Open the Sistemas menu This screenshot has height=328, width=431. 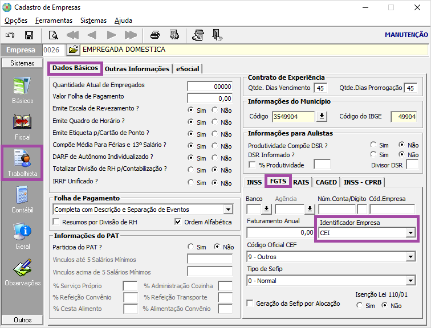click(93, 20)
